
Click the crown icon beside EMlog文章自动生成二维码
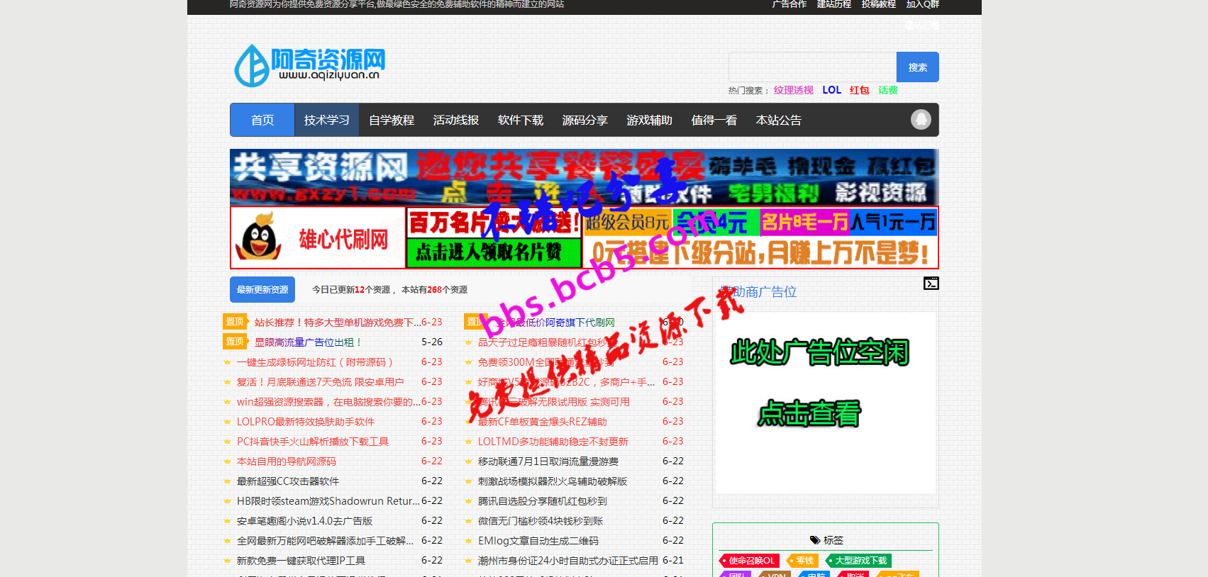pos(469,541)
